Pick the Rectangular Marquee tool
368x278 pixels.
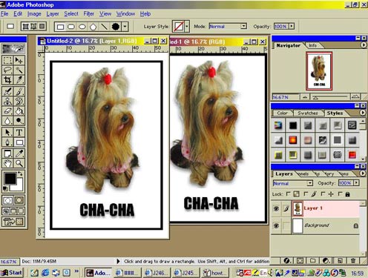(7, 60)
